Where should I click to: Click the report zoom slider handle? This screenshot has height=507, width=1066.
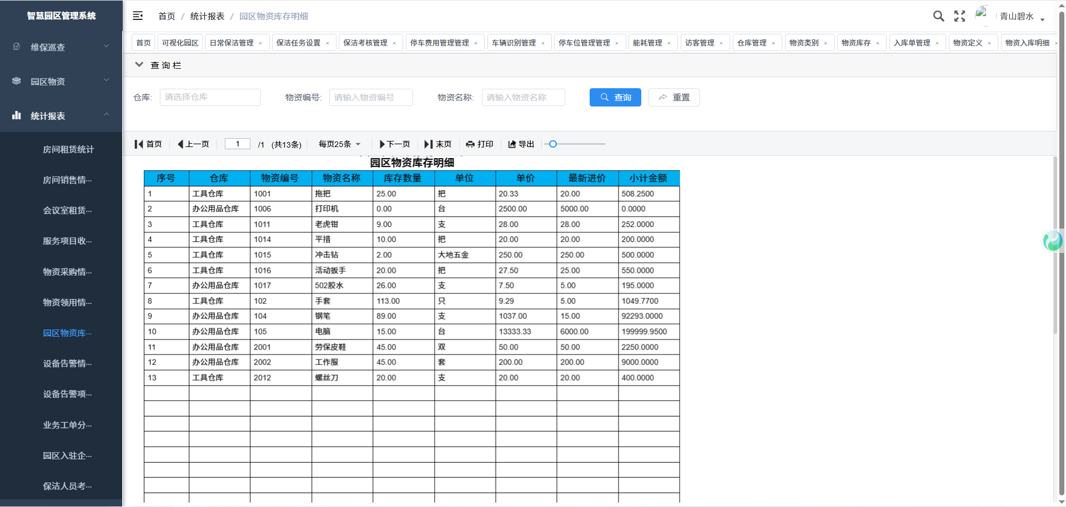(553, 144)
